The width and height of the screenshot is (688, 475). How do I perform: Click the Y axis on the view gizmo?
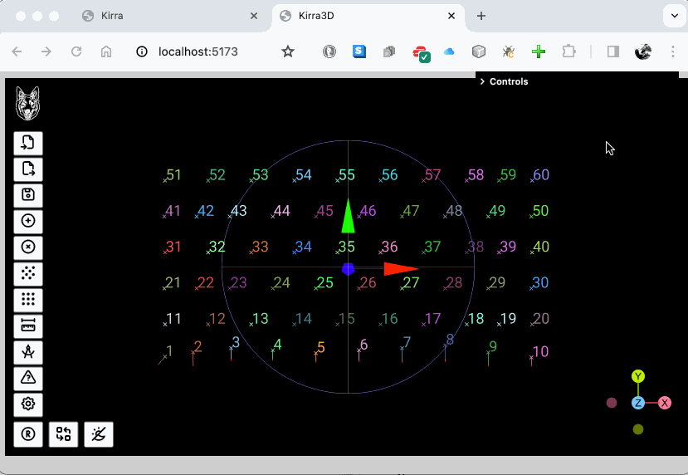(638, 376)
